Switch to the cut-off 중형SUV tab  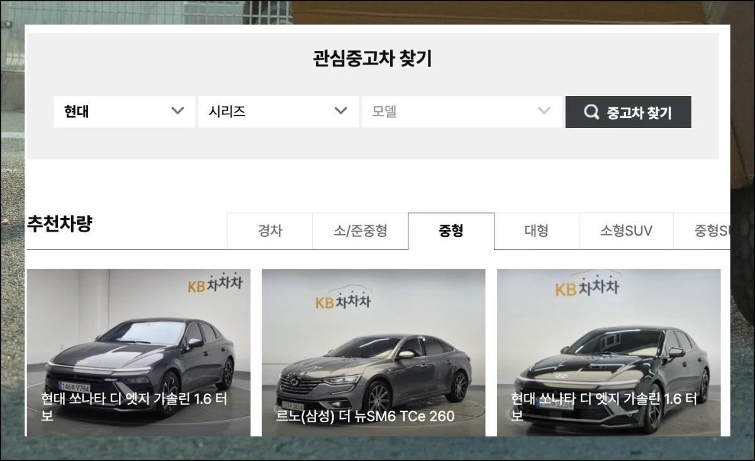point(702,231)
